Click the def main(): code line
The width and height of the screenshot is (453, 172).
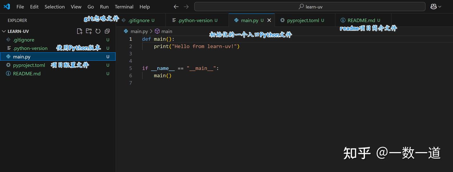pos(158,39)
